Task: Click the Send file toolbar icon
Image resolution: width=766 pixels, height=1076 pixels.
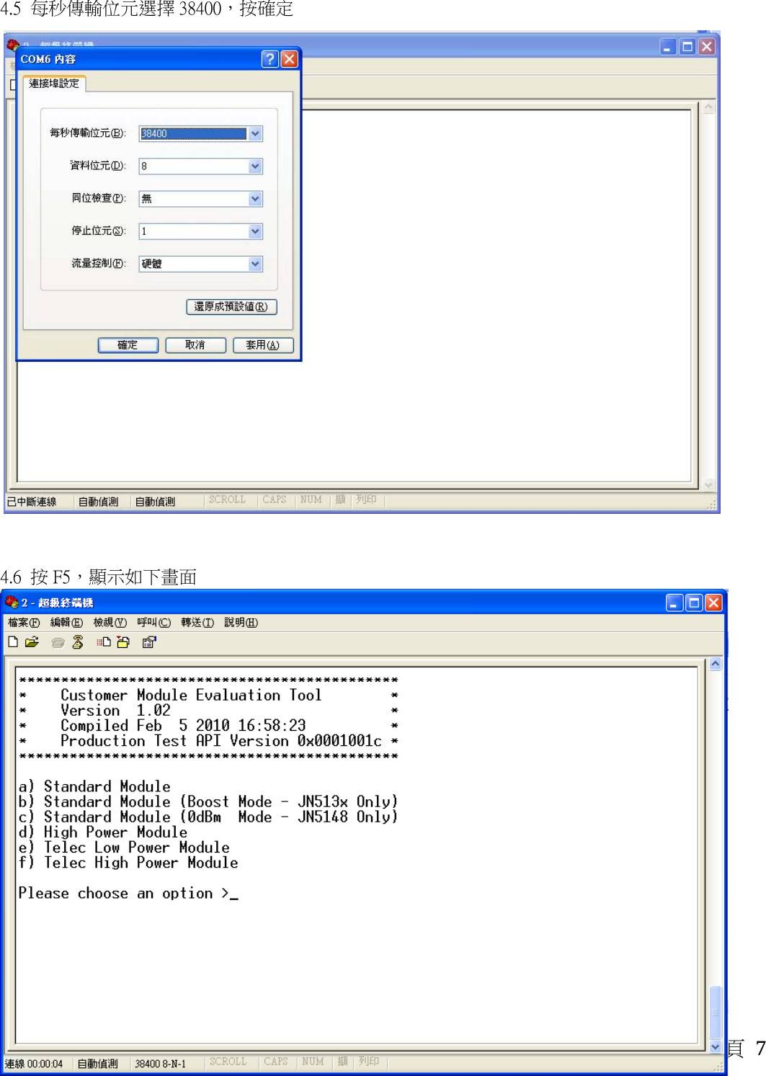Action: click(104, 641)
